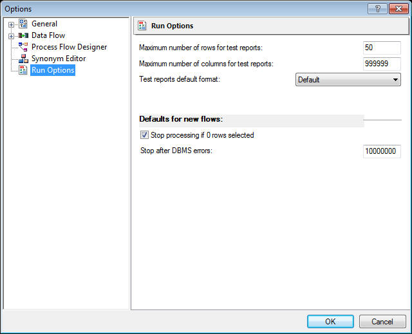Click the Process Flow Designer icon

pos(23,47)
